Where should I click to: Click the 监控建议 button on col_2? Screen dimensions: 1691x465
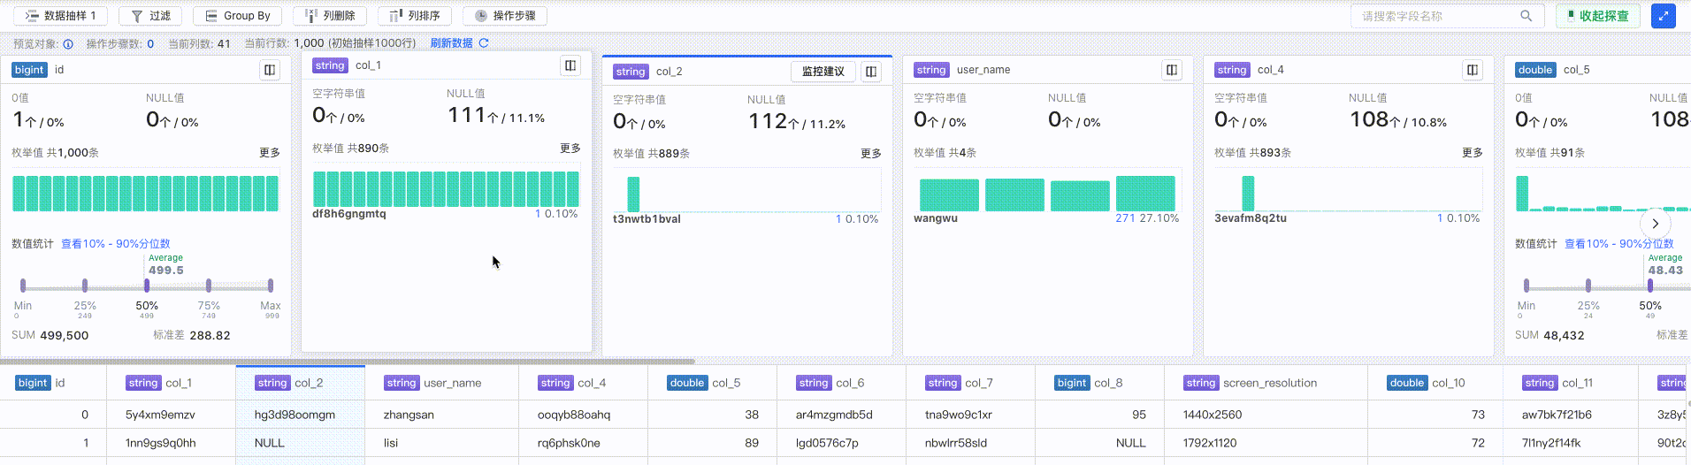pyautogui.click(x=823, y=72)
